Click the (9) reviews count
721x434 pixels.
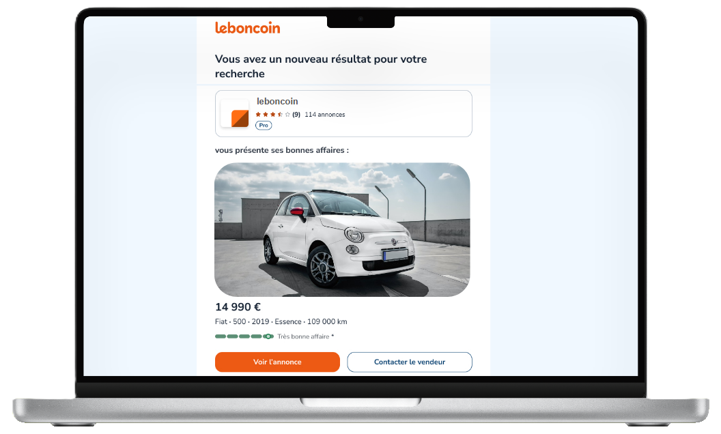point(296,115)
